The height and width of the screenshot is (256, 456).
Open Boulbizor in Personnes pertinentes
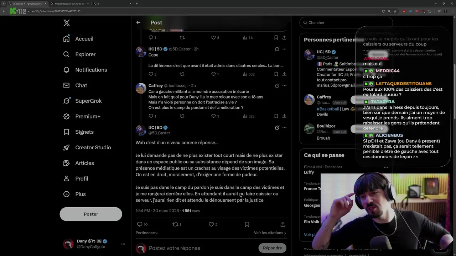tap(326, 126)
